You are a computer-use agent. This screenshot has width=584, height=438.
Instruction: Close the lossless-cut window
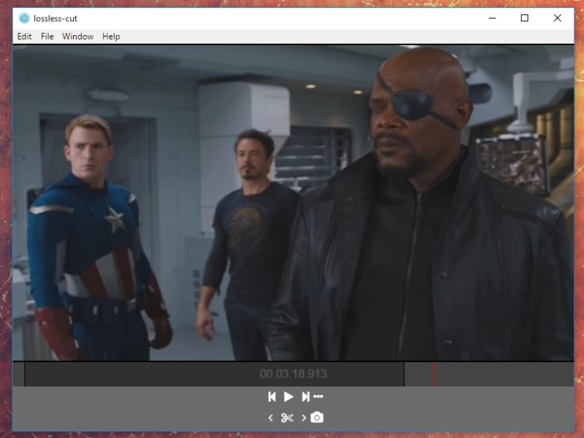tap(558, 18)
